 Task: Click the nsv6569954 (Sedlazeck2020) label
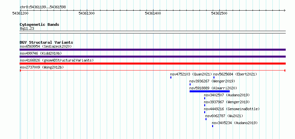(46, 46)
